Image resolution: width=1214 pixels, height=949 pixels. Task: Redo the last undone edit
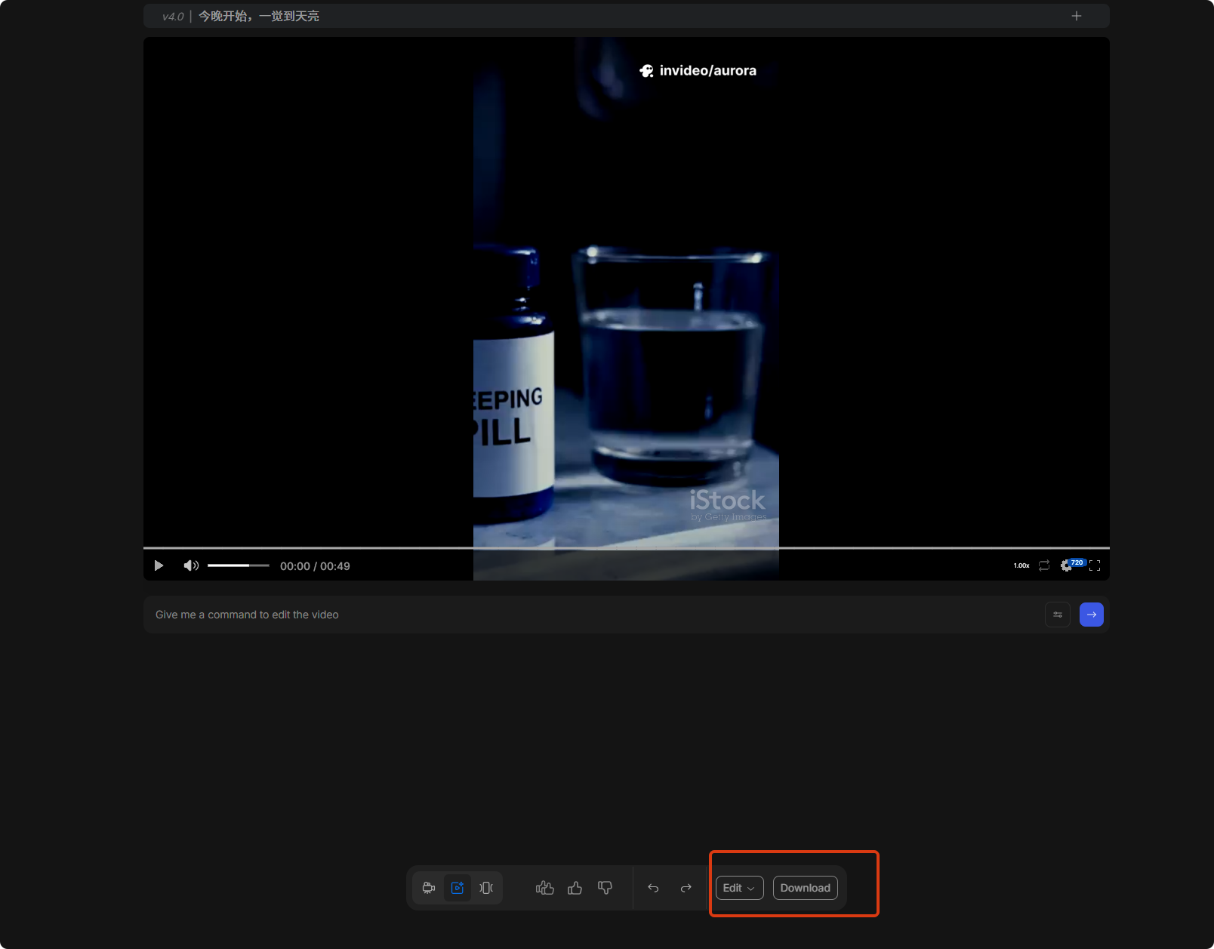click(x=686, y=888)
